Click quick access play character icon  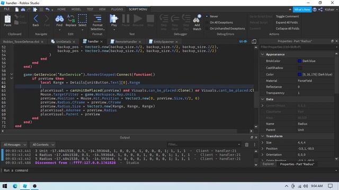click(x=35, y=9)
